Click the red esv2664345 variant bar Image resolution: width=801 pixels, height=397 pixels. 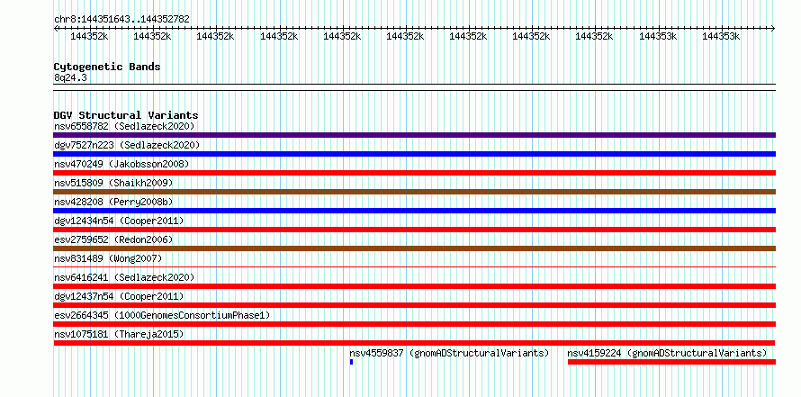[x=414, y=324]
